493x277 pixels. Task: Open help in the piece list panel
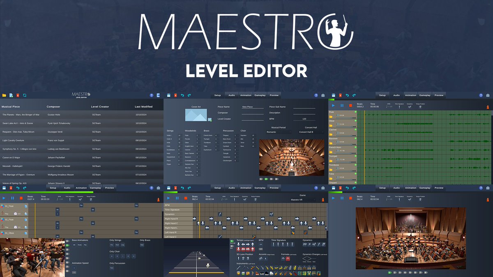[x=151, y=95]
